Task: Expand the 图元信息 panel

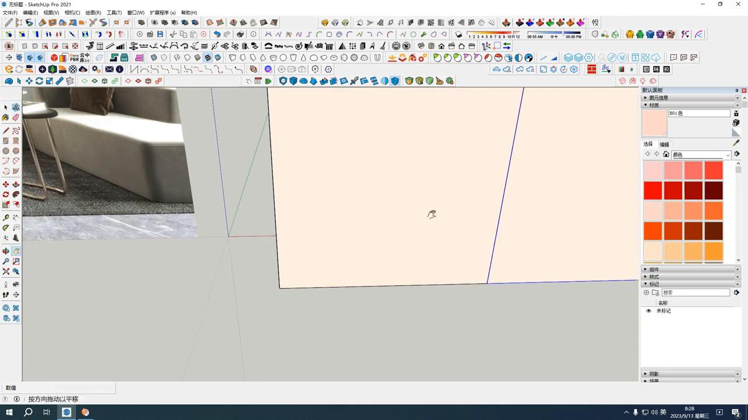Action: (646, 97)
